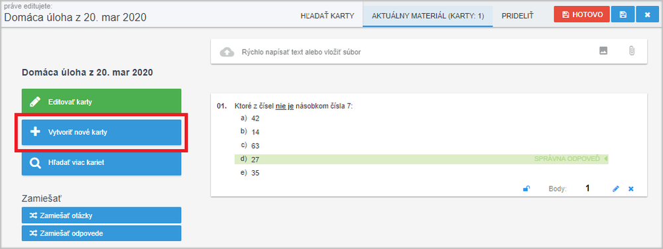The width and height of the screenshot is (663, 249).
Task: Click the Editovať karty button
Action: coord(101,102)
